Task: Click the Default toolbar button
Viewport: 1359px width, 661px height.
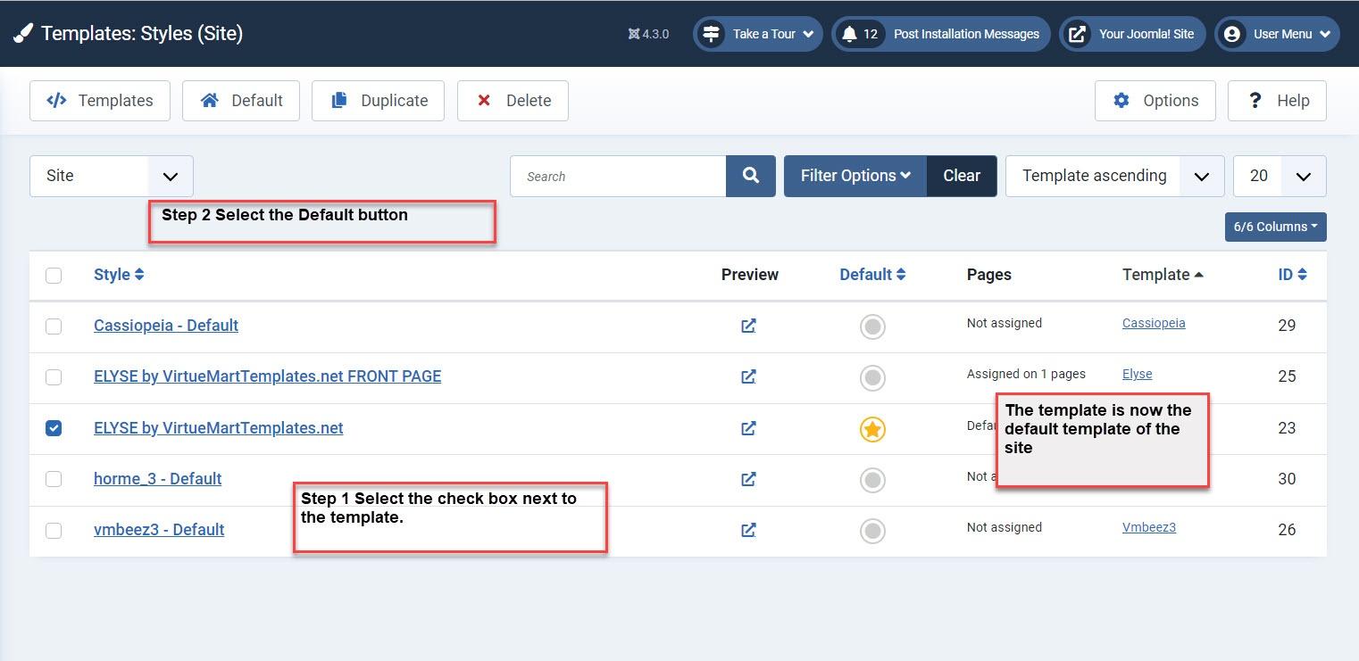Action: (x=241, y=101)
